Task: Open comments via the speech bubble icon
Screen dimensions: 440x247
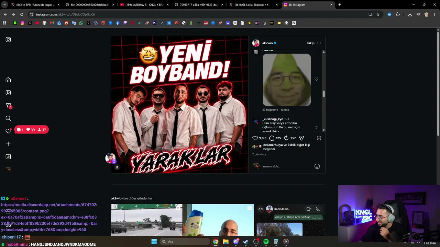Action: (272, 138)
